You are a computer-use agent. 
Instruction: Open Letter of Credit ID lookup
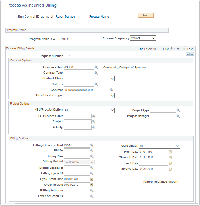92,196
